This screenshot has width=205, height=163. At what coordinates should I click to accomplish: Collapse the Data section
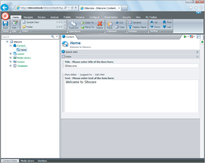tap(197, 56)
